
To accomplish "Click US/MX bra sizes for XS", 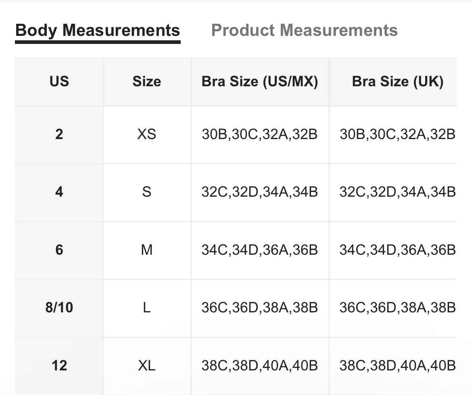I will pos(260,134).
